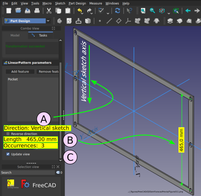Screen dimensions: 201x196
Task: Open the Tools menu
Action: (35, 3)
